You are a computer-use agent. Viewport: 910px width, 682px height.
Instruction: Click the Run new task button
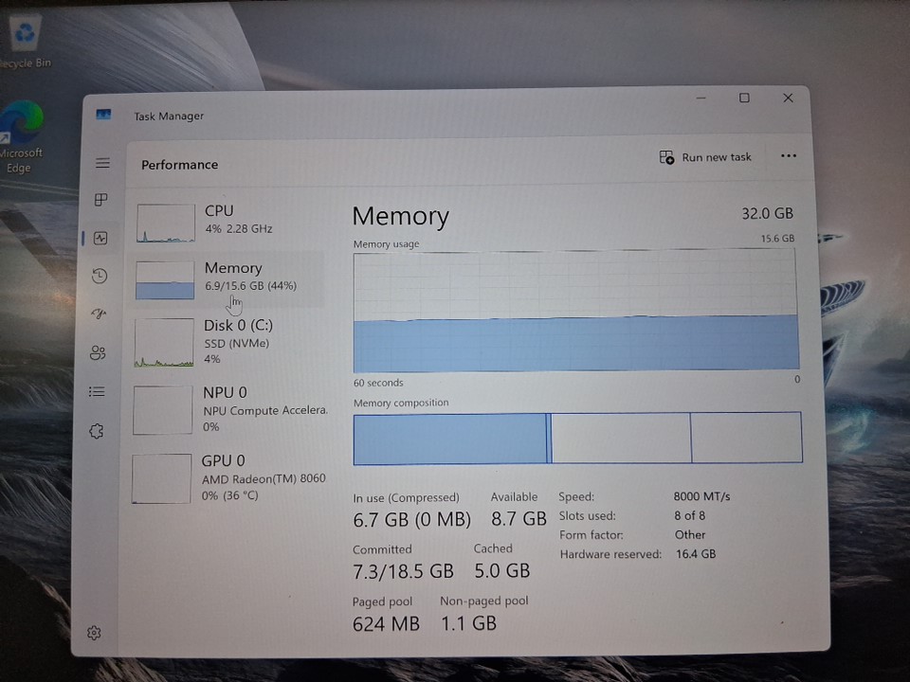coord(705,157)
